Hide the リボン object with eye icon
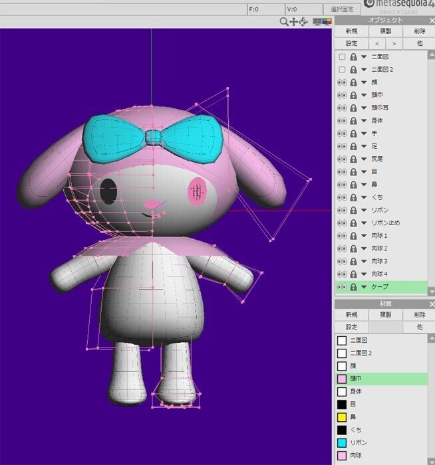 342,210
